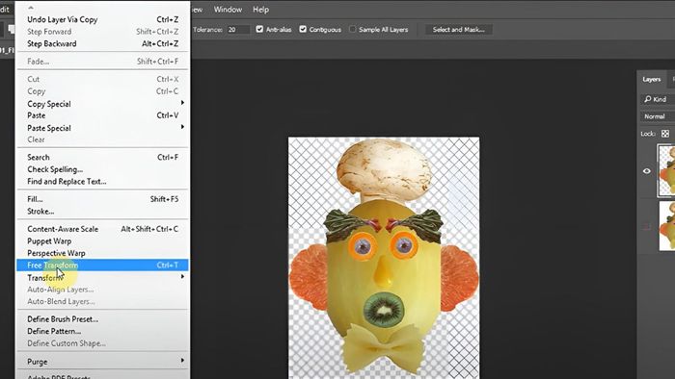The image size is (675, 379).
Task: Open the Kind filter dropdown
Action: point(658,99)
